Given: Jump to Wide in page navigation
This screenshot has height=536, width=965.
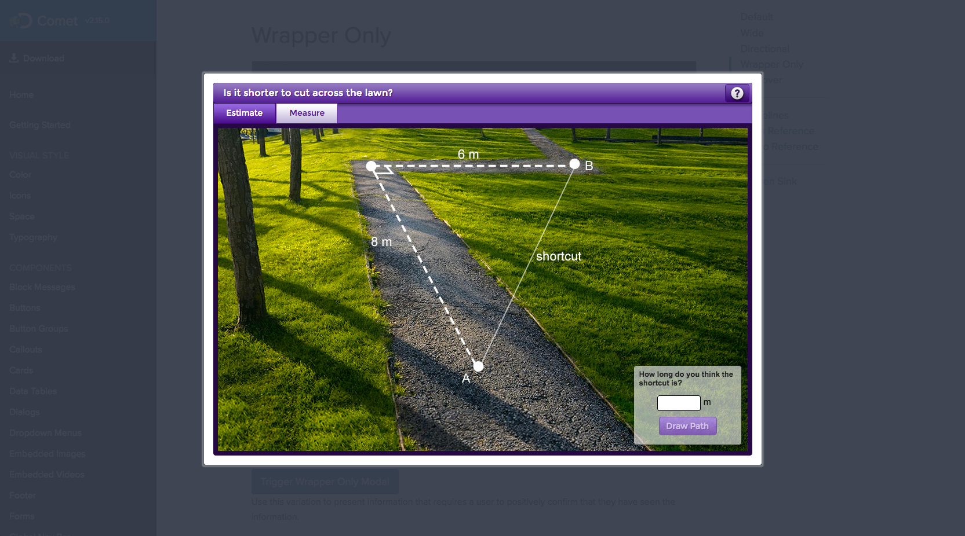Looking at the screenshot, I should pos(752,33).
